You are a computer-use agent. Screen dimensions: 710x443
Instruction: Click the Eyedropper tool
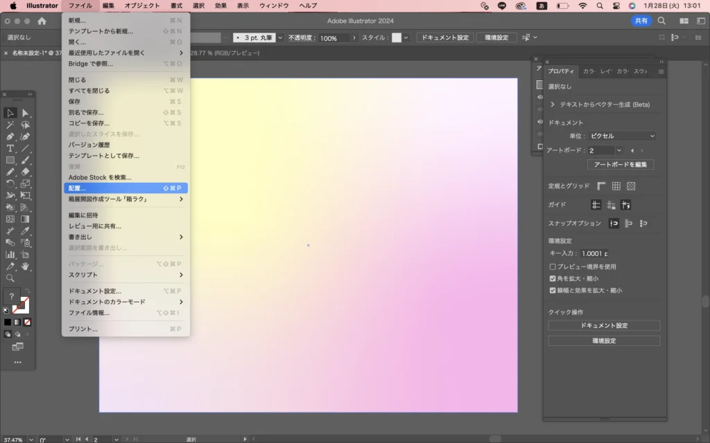coord(26,230)
